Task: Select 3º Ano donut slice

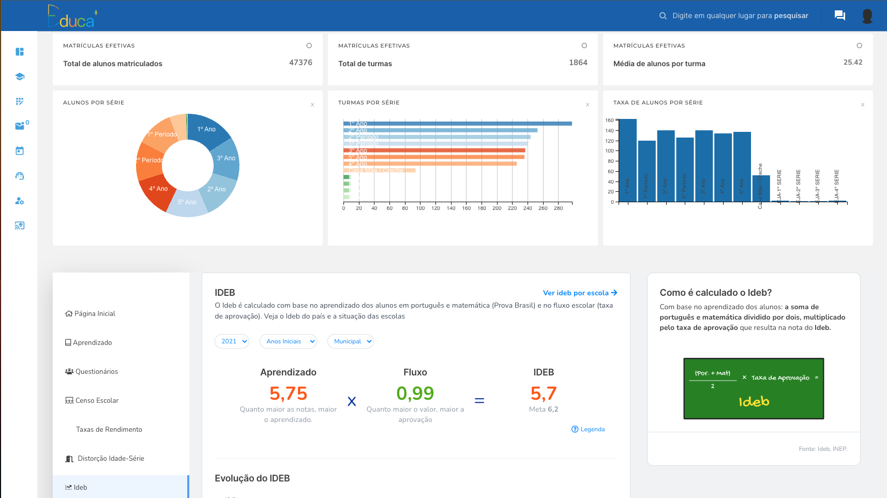Action: click(x=226, y=158)
